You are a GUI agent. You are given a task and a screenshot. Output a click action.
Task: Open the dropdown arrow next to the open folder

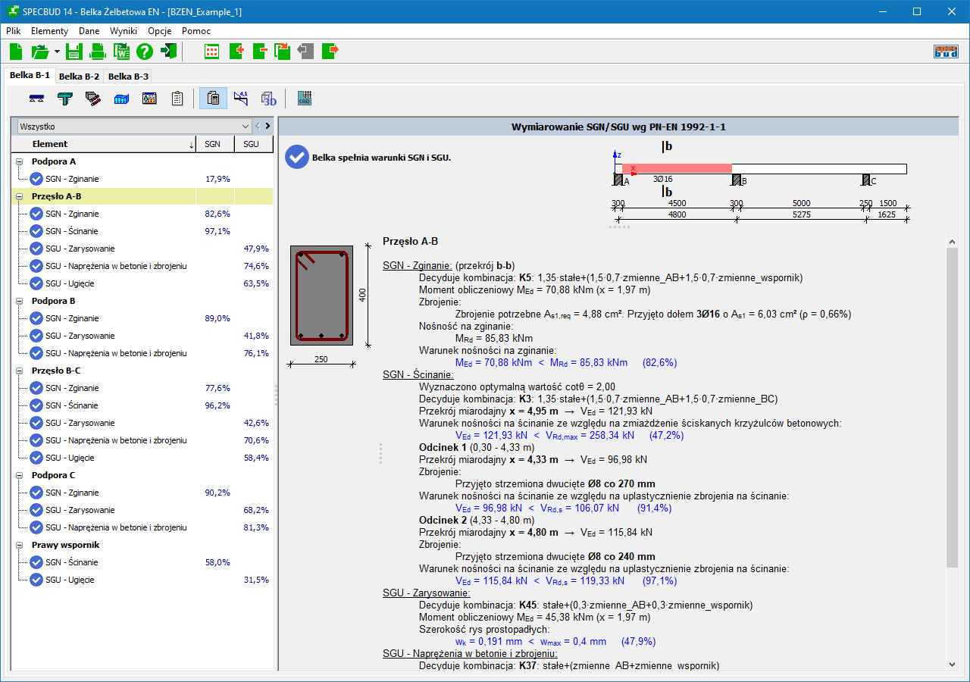tap(57, 52)
